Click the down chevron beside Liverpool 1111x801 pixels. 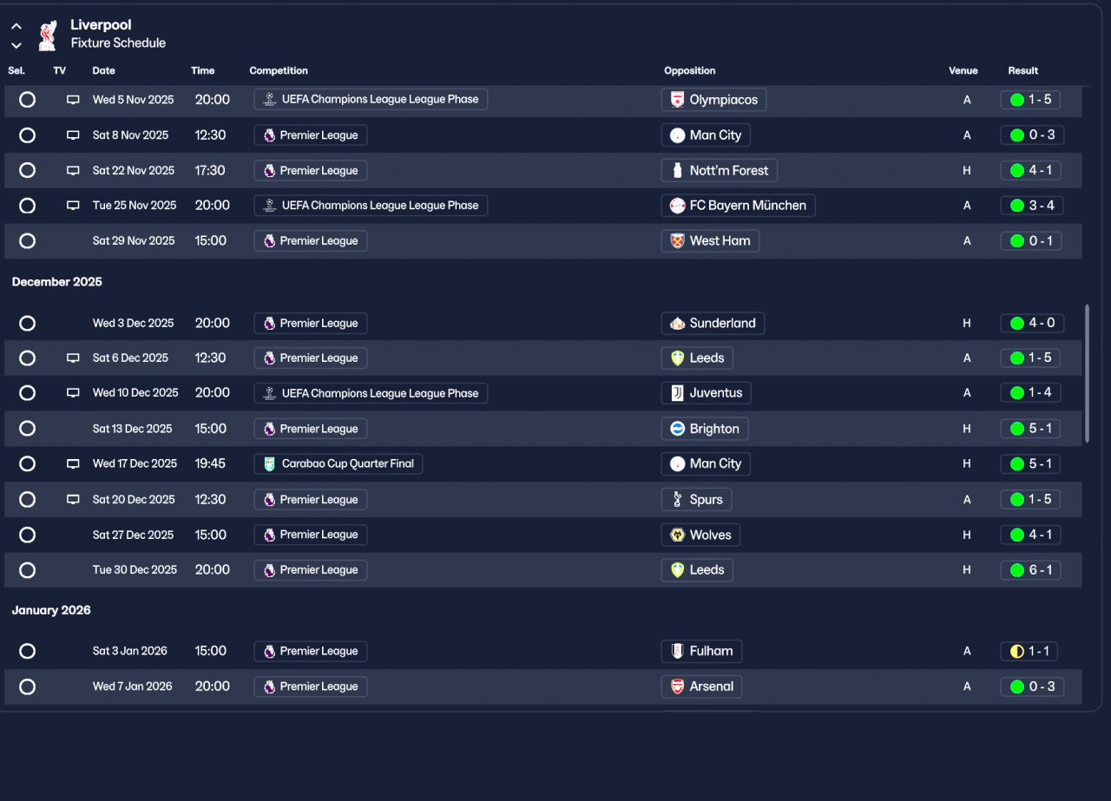(x=16, y=45)
